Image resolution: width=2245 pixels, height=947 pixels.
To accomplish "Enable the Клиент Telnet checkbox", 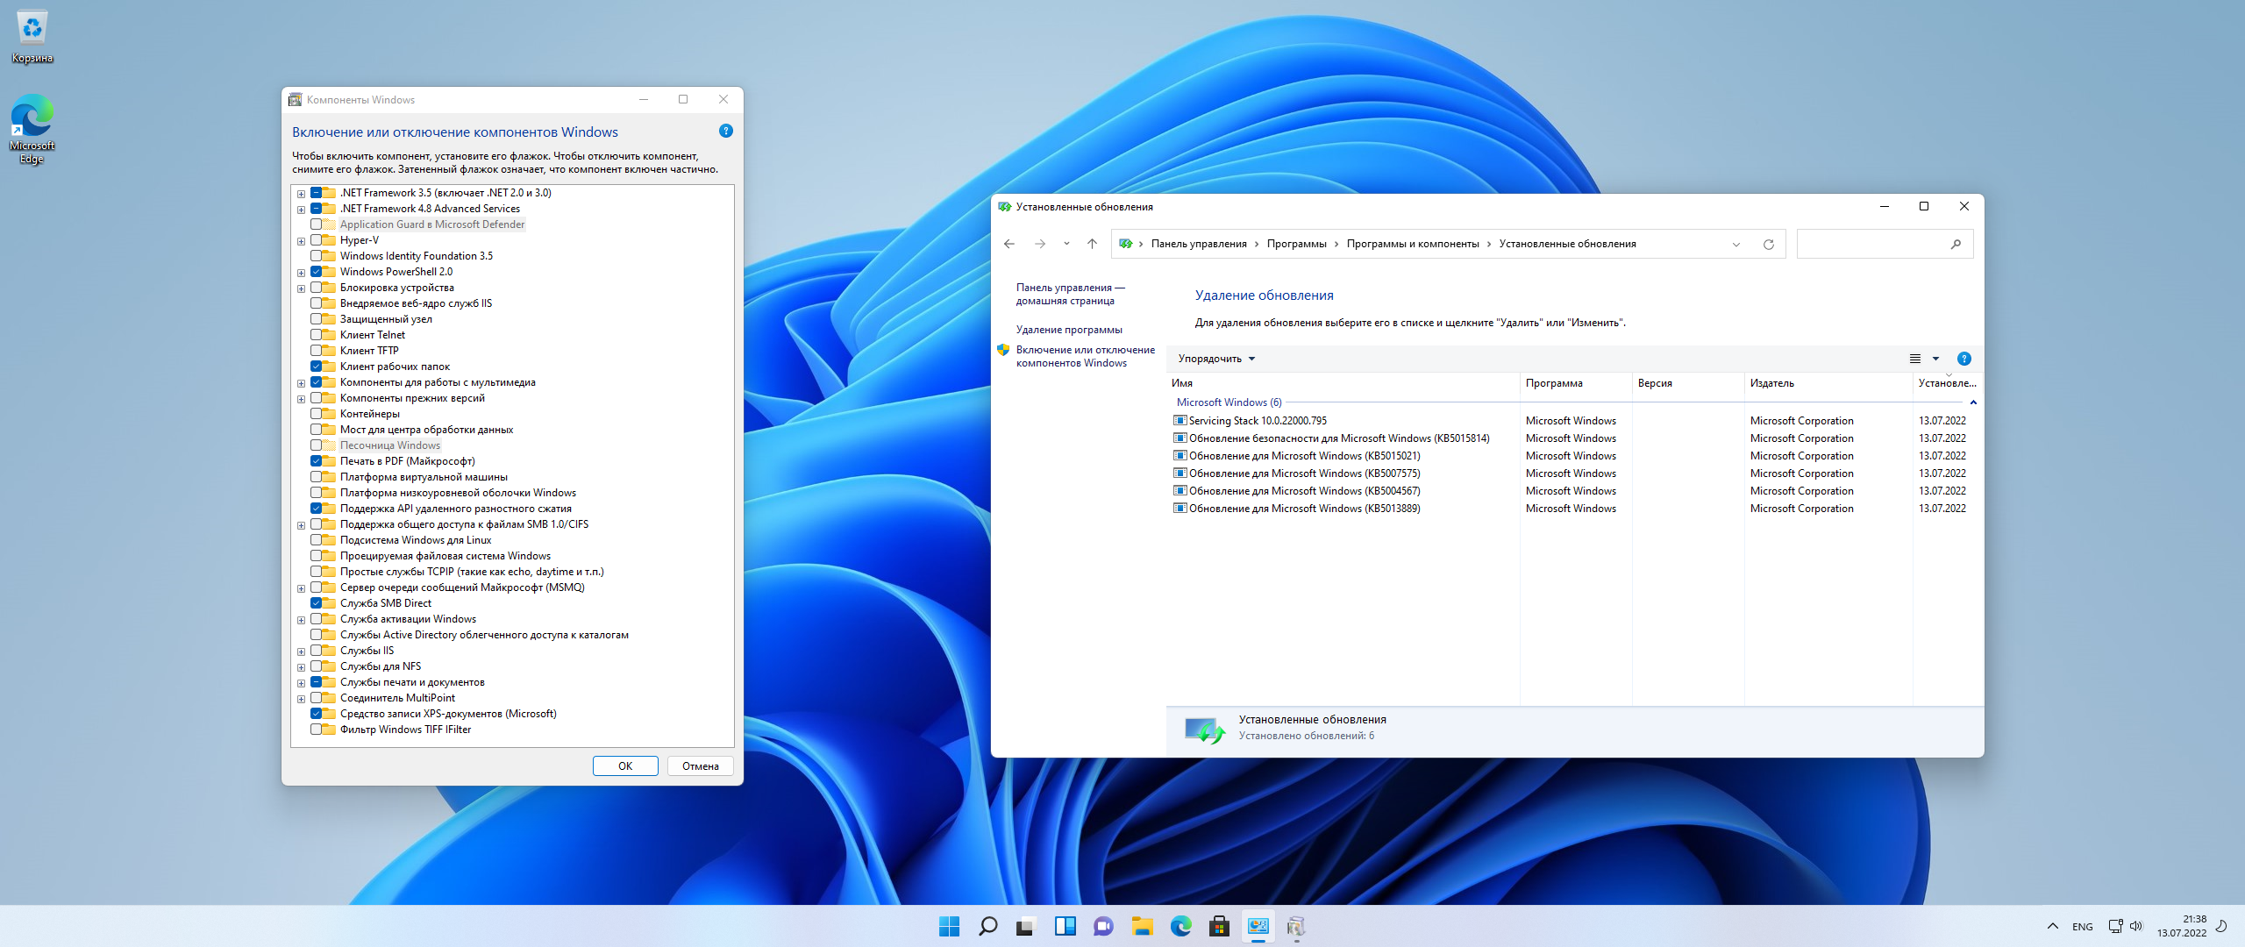I will click(x=317, y=335).
